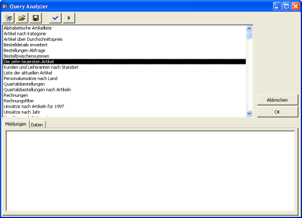Click the list scrollbar up arrow
The image size is (302, 218).
(x=249, y=29)
